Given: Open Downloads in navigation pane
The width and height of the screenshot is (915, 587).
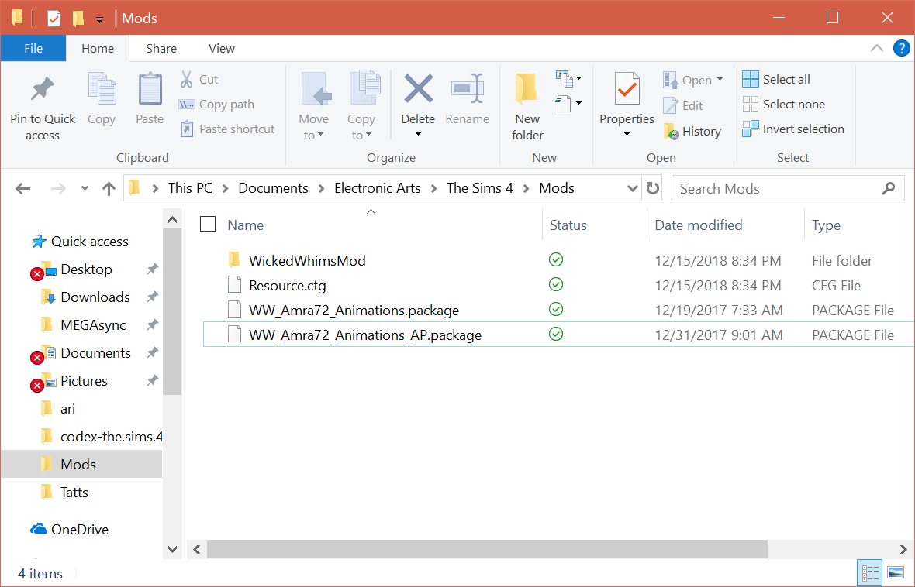Looking at the screenshot, I should [95, 297].
